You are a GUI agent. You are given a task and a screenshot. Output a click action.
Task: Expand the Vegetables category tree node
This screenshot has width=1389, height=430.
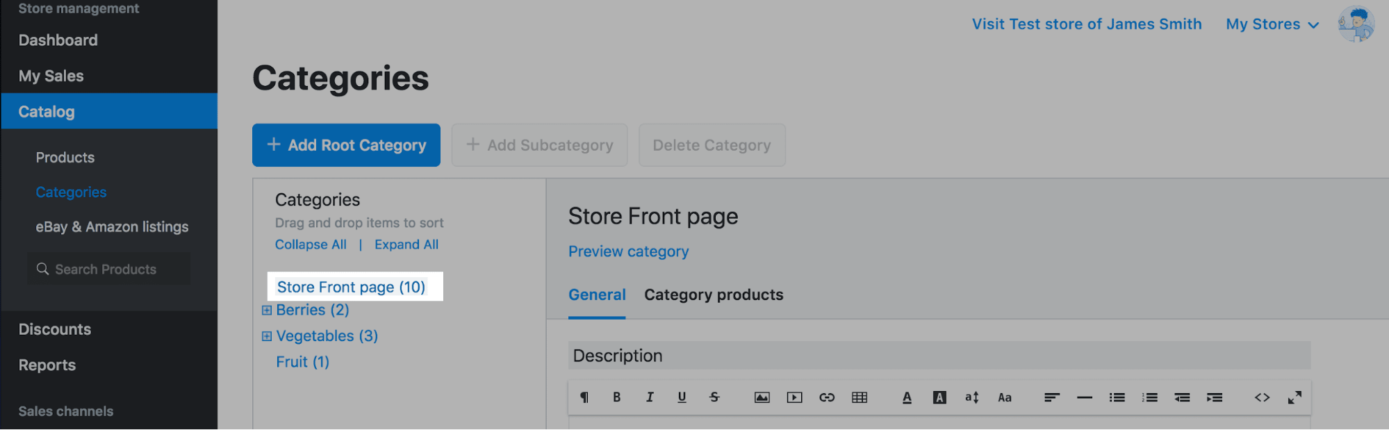pyautogui.click(x=267, y=336)
